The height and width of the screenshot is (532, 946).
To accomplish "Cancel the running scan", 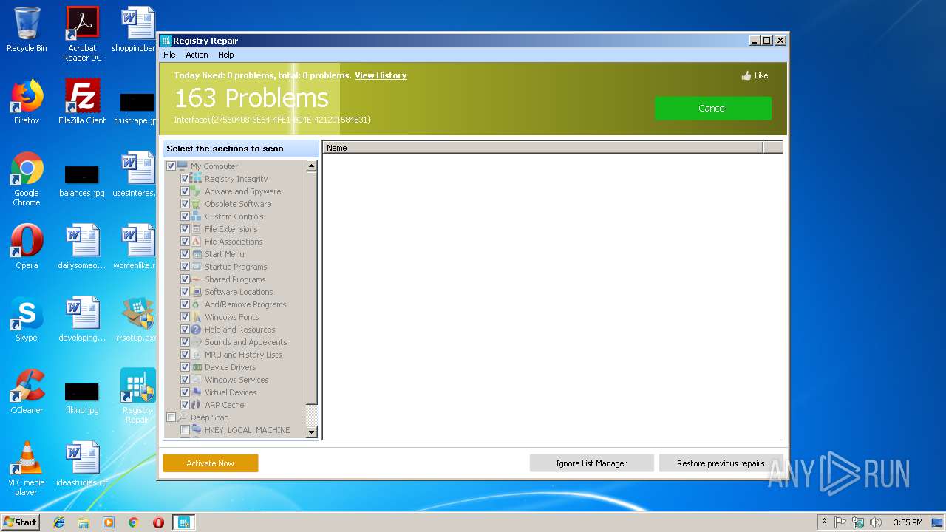I will click(x=712, y=108).
